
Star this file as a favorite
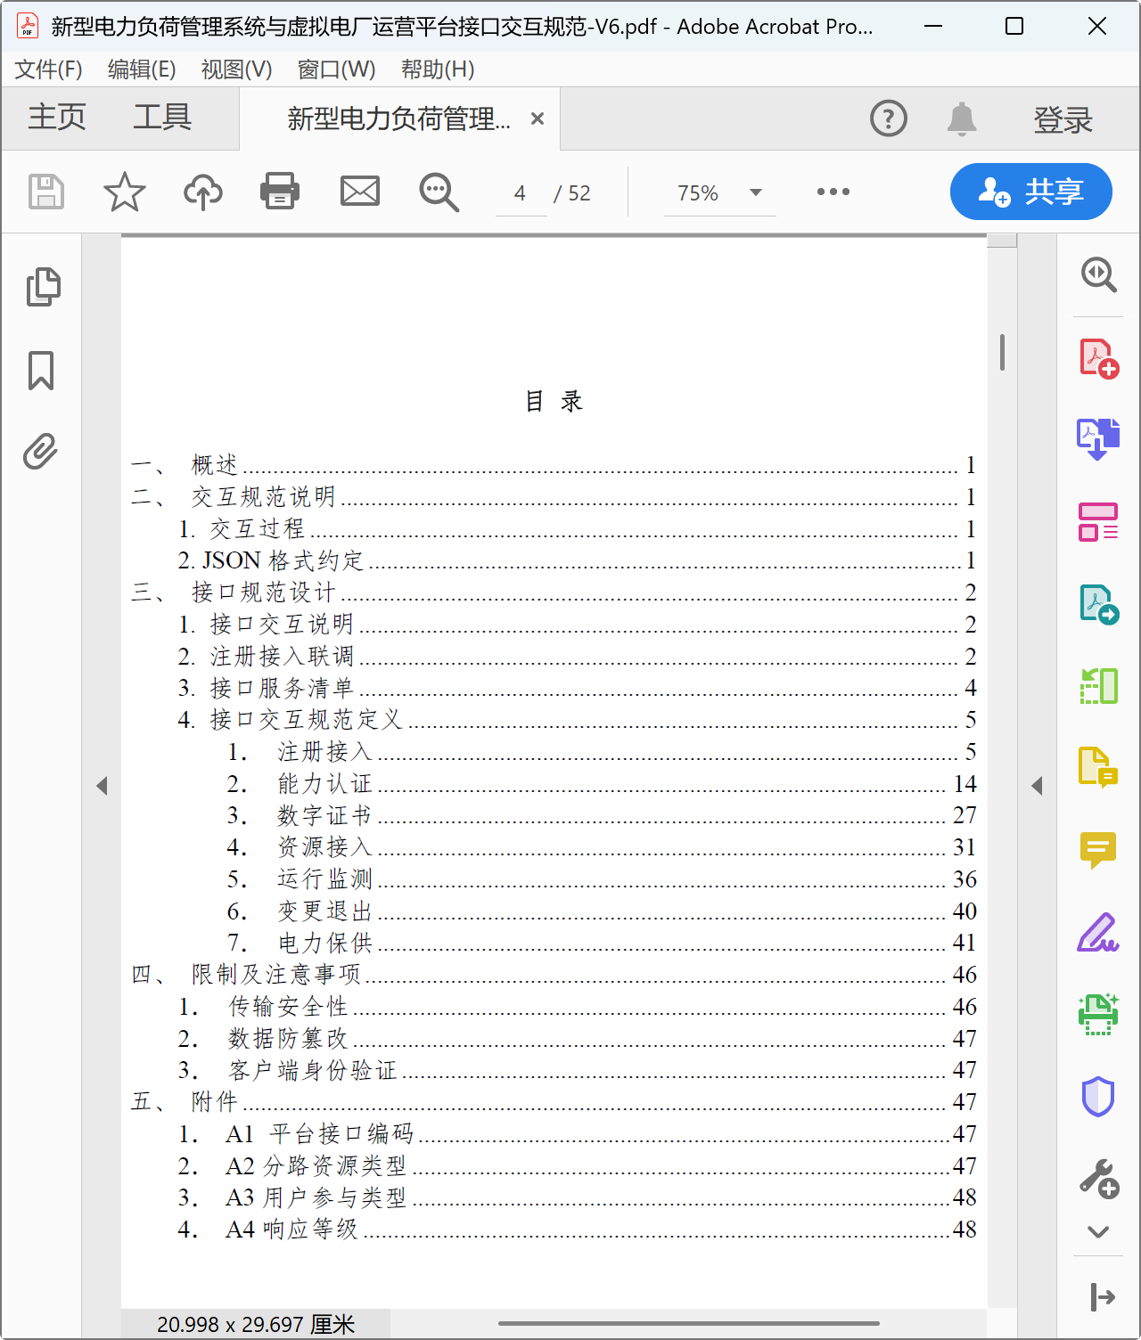click(124, 192)
